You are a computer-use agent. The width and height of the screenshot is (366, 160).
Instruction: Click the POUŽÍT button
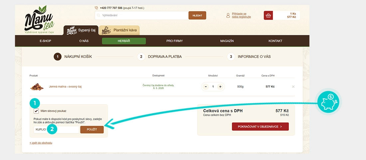point(92,130)
